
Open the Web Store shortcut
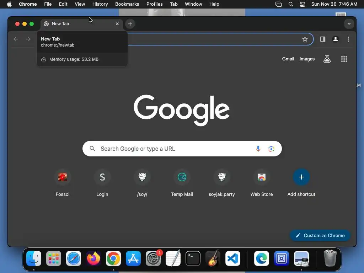[x=261, y=183]
